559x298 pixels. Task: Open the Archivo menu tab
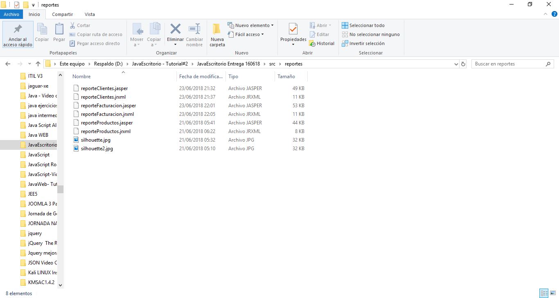tap(11, 14)
